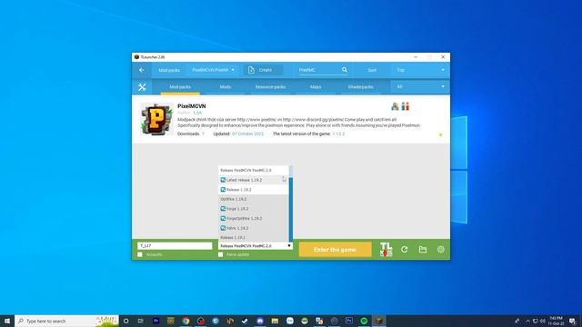Choose Release PixelMCVN PixelMC-2.0 list top entry

click(x=254, y=170)
